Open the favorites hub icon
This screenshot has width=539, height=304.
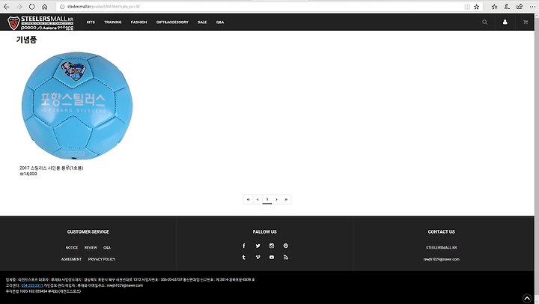tap(494, 7)
